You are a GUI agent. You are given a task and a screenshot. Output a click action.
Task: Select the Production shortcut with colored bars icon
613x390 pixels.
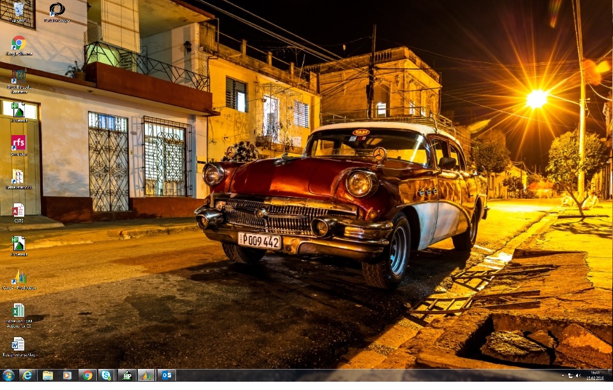click(19, 280)
